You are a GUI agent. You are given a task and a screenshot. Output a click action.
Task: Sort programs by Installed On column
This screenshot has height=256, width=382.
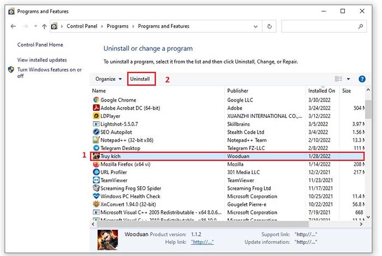click(x=321, y=91)
